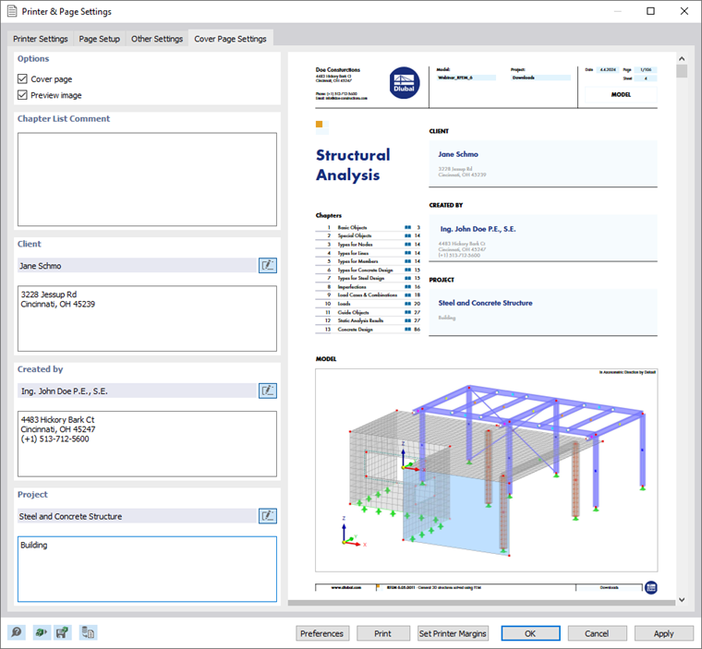Click in the Chapter List Comment text box
The width and height of the screenshot is (702, 649).
[147, 179]
